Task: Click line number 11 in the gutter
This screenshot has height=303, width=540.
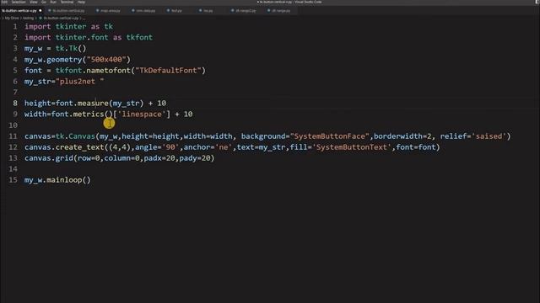Action: [x=13, y=136]
